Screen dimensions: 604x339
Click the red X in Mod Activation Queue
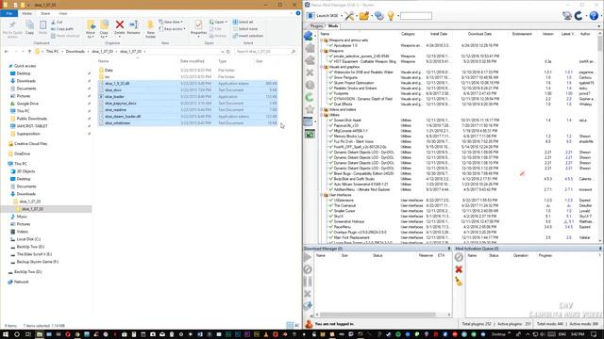coord(459,269)
